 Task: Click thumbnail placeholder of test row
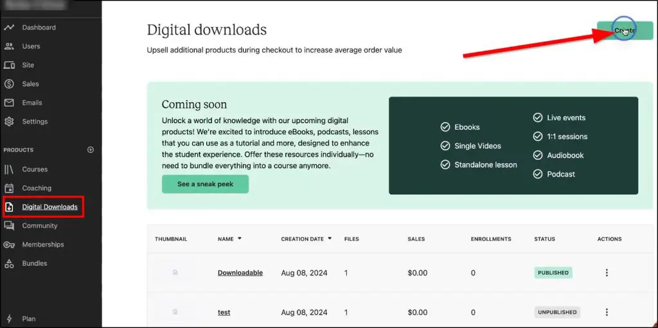175,312
